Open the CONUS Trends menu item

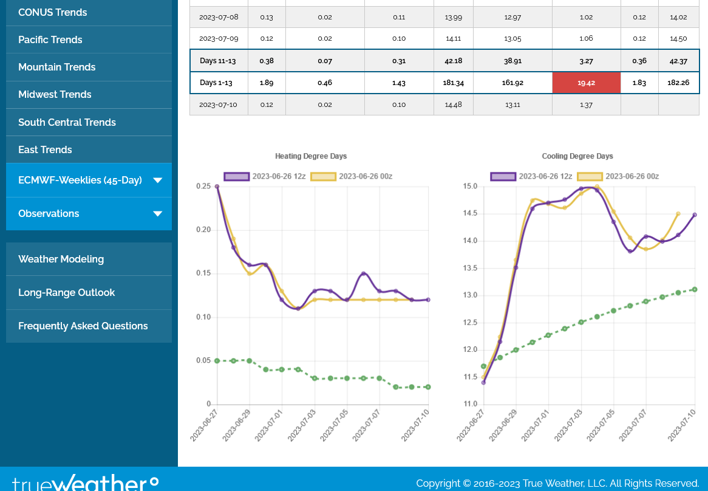coord(53,12)
